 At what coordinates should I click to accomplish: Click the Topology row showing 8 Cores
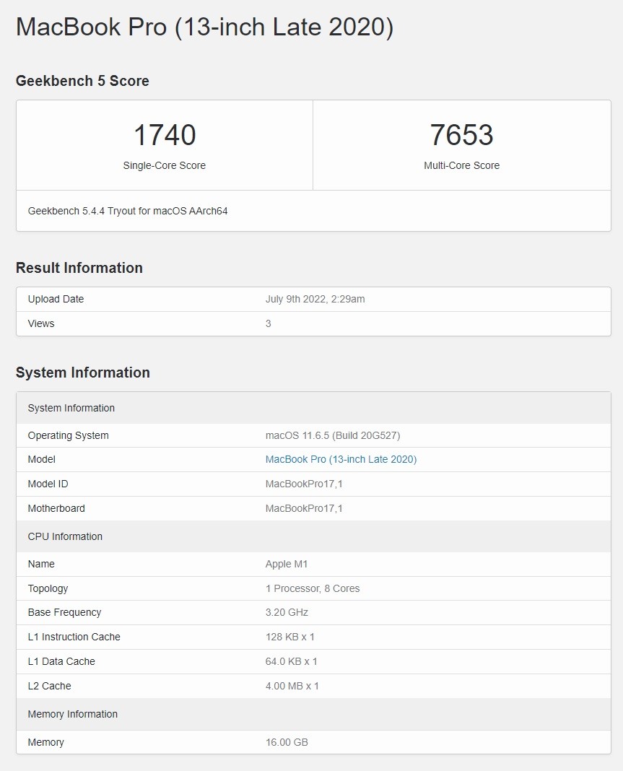tap(313, 588)
